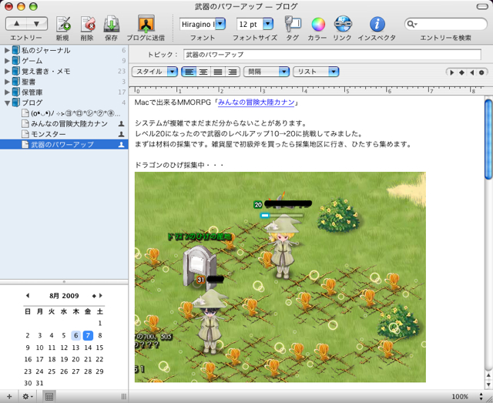The height and width of the screenshot is (403, 493).
Task: Click the ruler left-arrow tab stop marker
Action: (x=471, y=72)
